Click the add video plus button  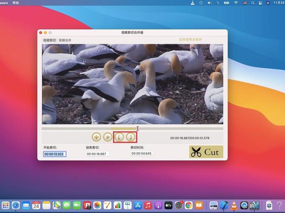[96, 137]
